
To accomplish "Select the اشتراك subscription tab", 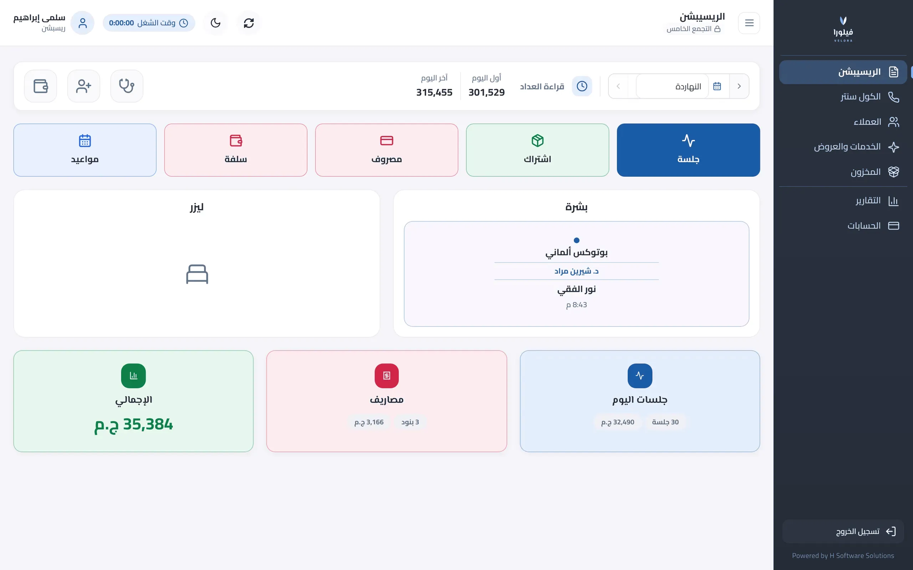I will point(537,150).
